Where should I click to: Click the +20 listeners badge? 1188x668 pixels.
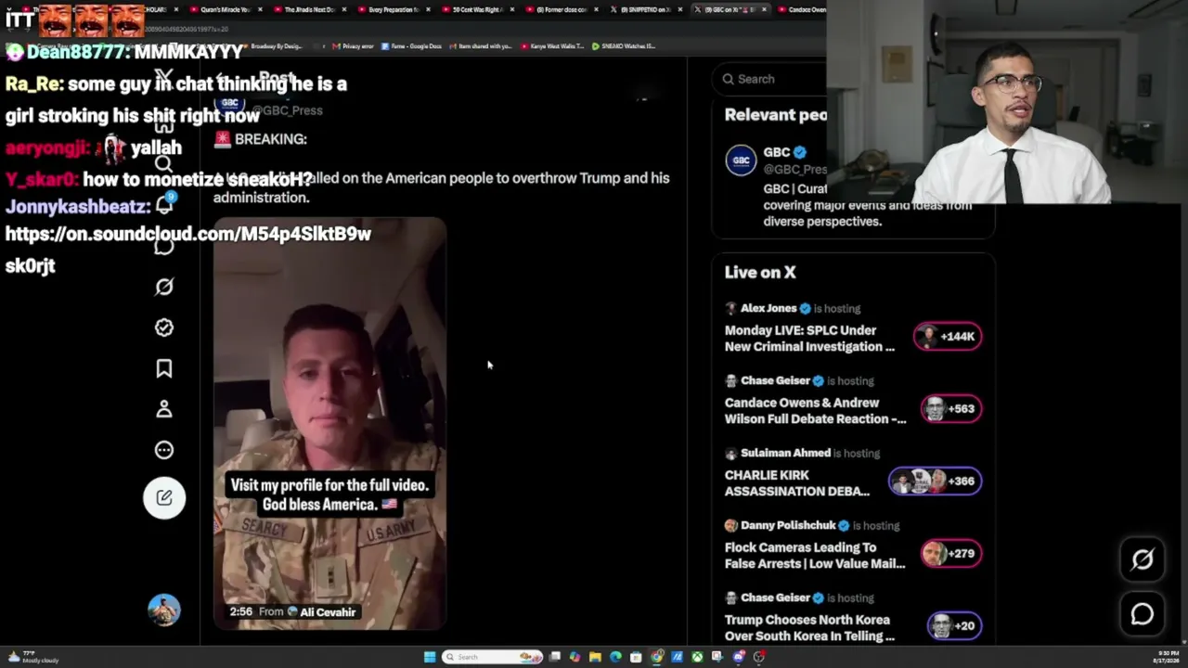(x=954, y=626)
